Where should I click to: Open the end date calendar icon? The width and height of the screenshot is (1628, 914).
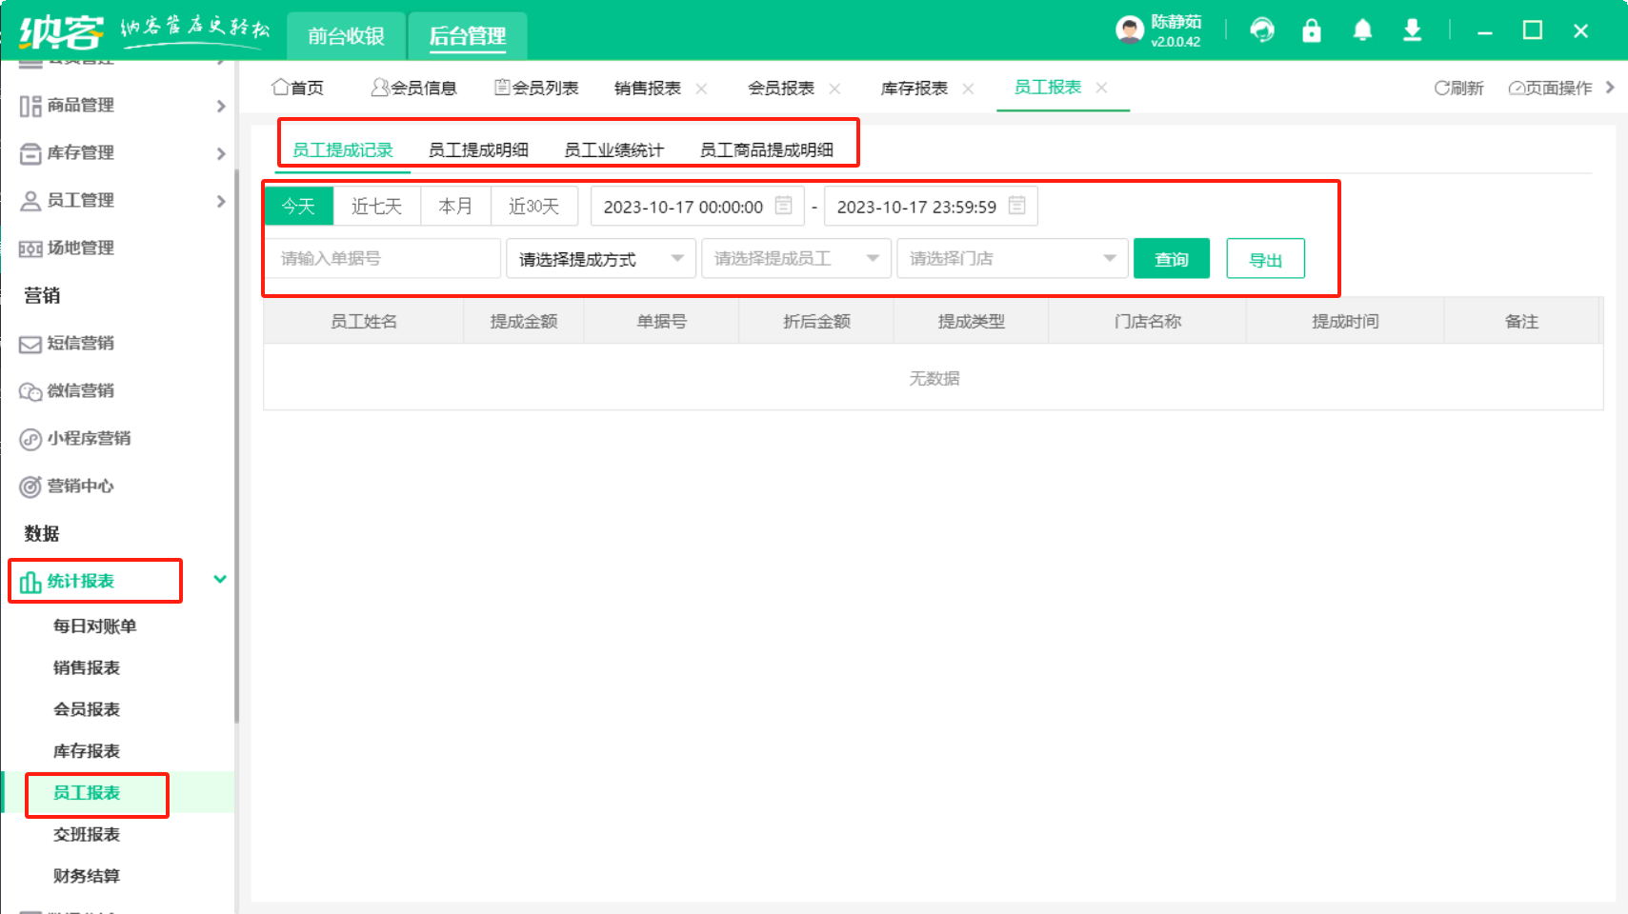coord(1016,206)
